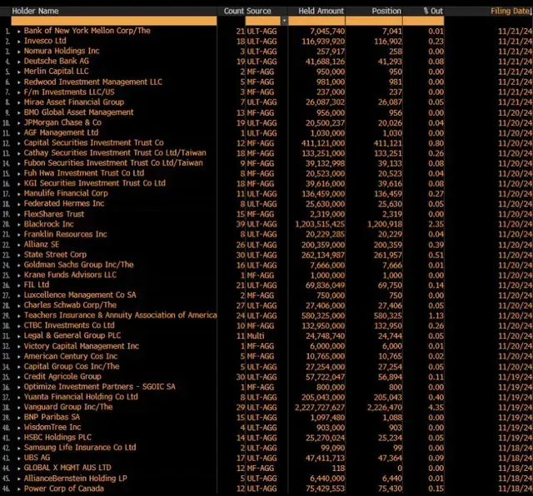Image resolution: width=533 pixels, height=496 pixels.
Task: Select Redwood Investment Management LLC row name
Action: click(x=92, y=82)
